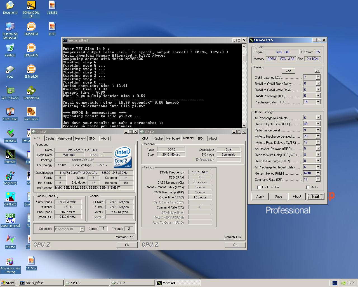Screen dimensions: 358x287
Task: Enable the Auto checkbox in MemSet
Action: point(308,187)
